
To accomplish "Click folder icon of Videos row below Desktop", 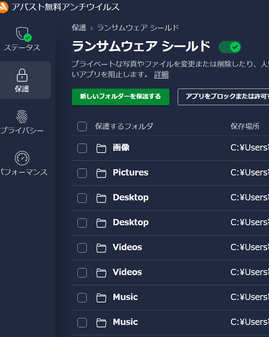I will [x=101, y=248].
